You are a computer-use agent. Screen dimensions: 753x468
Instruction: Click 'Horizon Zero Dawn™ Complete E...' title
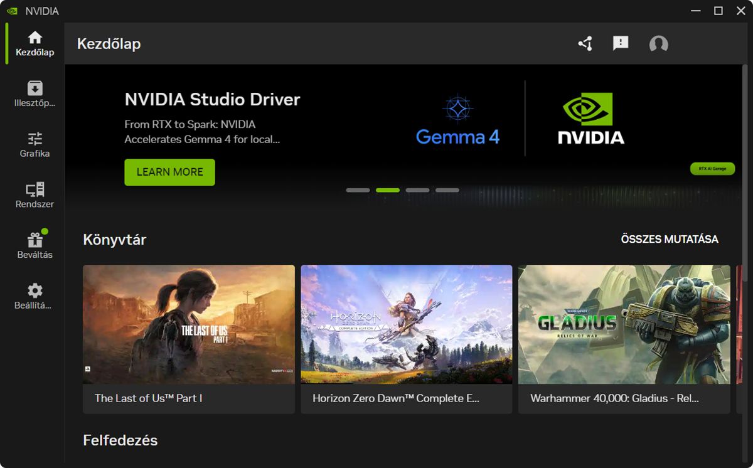click(x=396, y=398)
